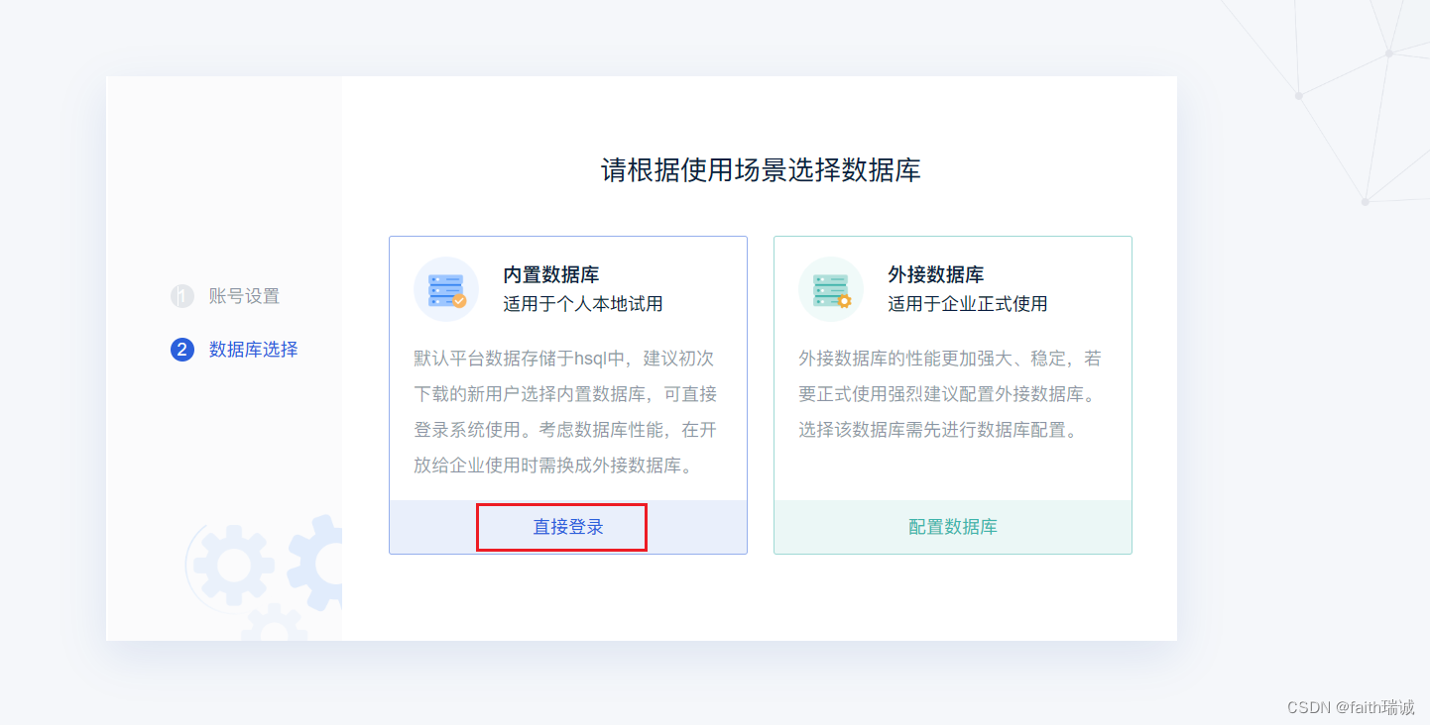Click the CSDN @faith瑞诚 watermark
Screen dimensions: 1430x725
click(1350, 707)
